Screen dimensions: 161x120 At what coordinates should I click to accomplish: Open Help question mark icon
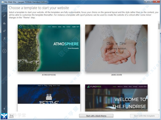(x=4, y=108)
